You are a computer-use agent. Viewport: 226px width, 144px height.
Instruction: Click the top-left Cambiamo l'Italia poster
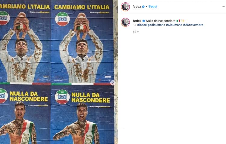(x=25, y=43)
